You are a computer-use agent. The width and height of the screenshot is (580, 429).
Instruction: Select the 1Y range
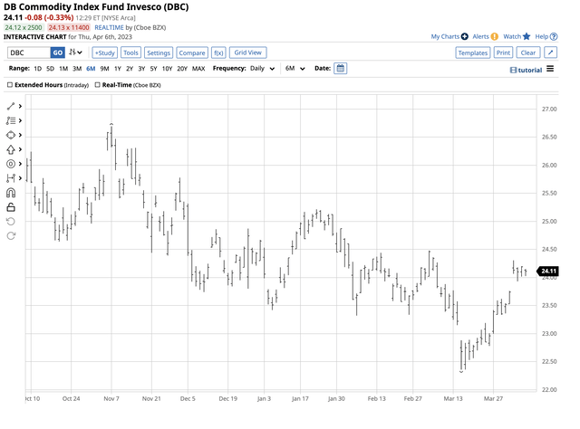[118, 69]
